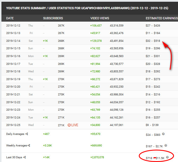Click the Last 30 Days label

[14, 157]
